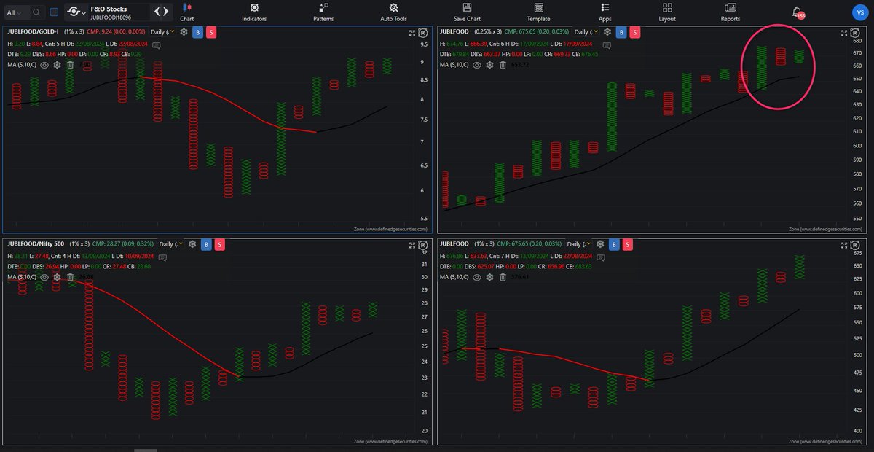The width and height of the screenshot is (874, 452).
Task: Open notifications bell with 155 badge
Action: click(798, 12)
